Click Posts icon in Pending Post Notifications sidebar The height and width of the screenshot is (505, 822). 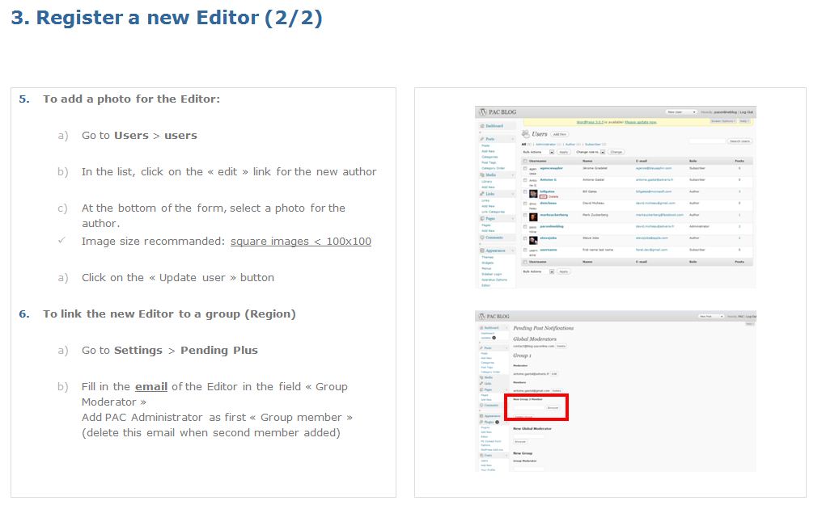pyautogui.click(x=481, y=348)
